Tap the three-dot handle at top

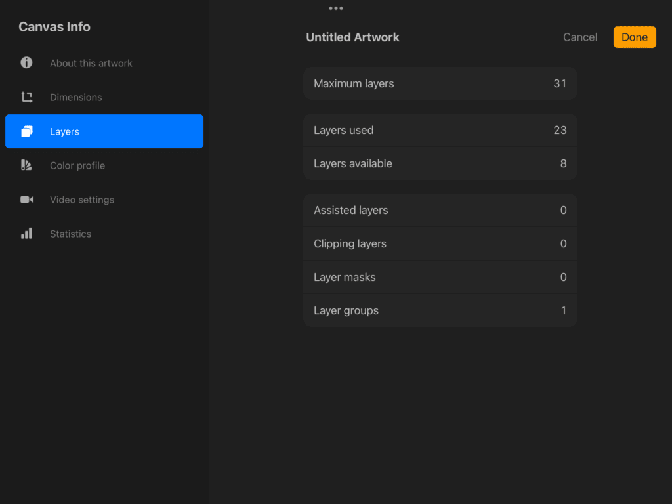click(336, 9)
